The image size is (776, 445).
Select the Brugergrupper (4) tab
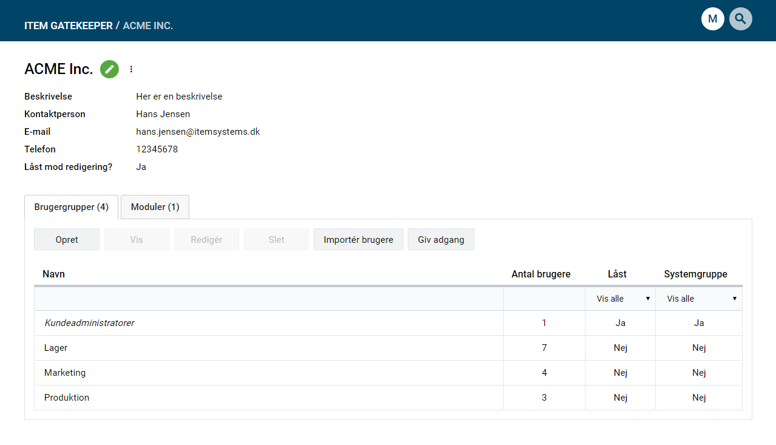[x=72, y=207]
